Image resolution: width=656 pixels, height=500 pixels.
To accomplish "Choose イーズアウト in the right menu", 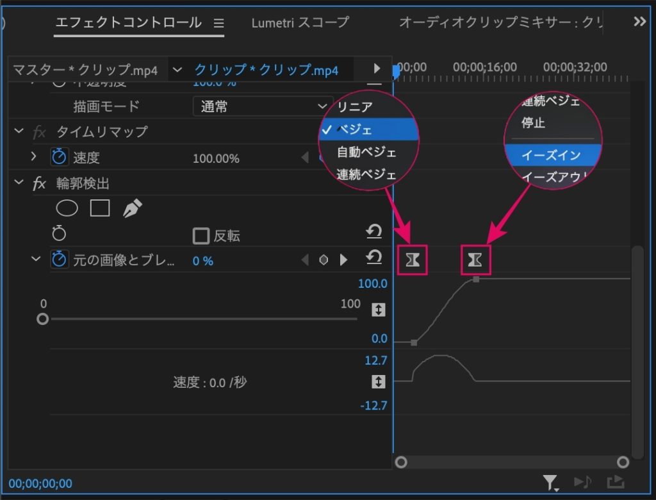I will pos(554,177).
